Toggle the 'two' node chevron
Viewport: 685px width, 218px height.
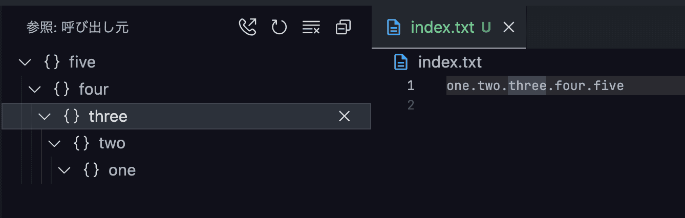tap(54, 143)
